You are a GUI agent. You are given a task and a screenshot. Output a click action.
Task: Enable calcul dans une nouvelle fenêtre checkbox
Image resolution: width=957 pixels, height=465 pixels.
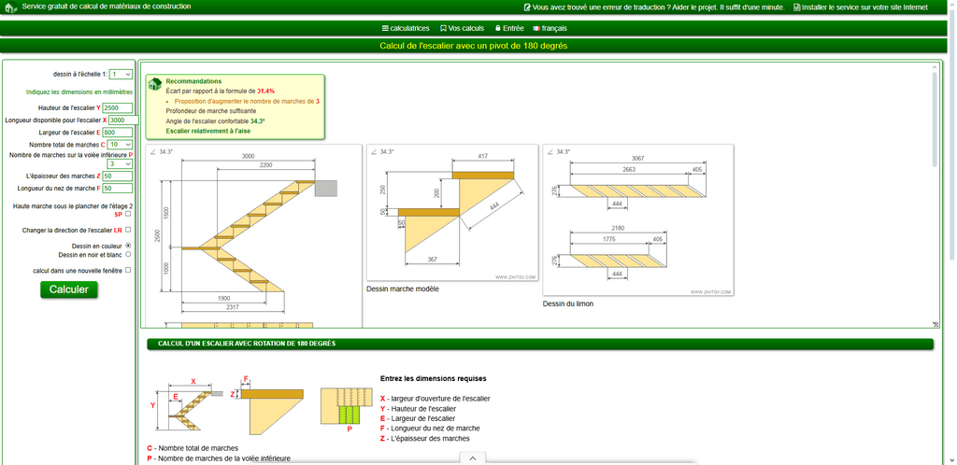click(x=127, y=270)
